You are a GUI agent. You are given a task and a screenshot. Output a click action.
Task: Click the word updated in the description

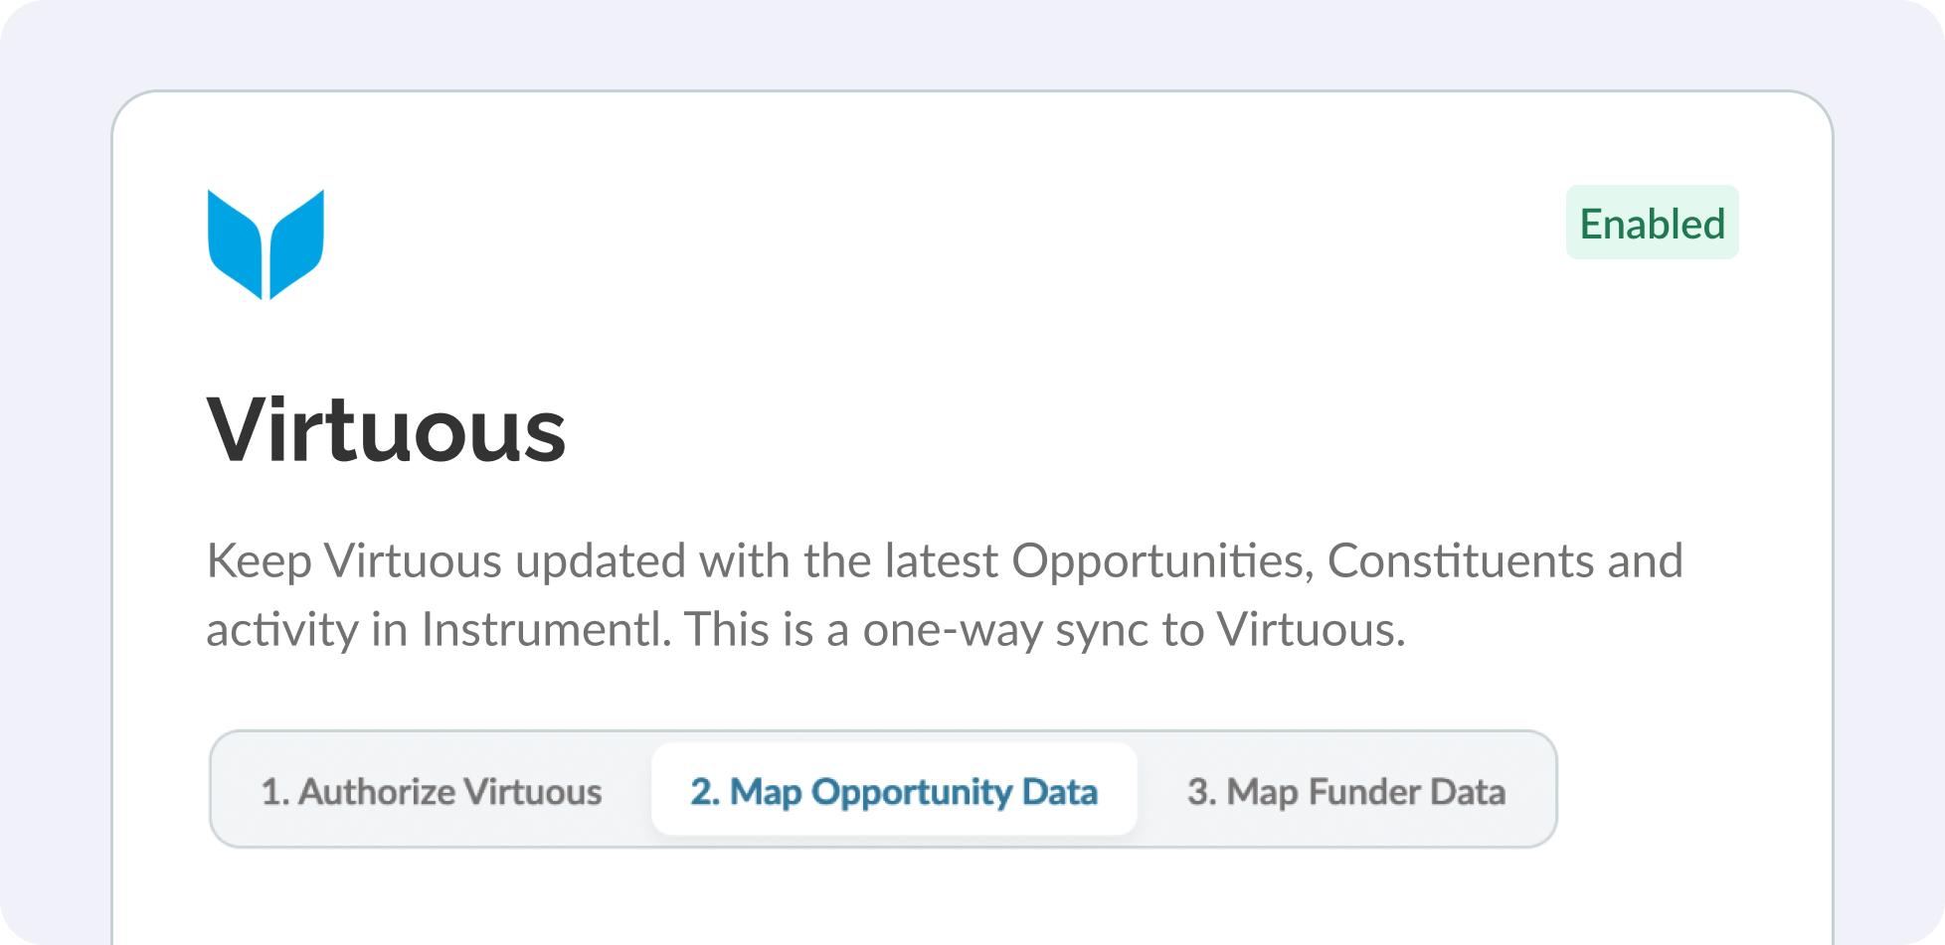[600, 561]
